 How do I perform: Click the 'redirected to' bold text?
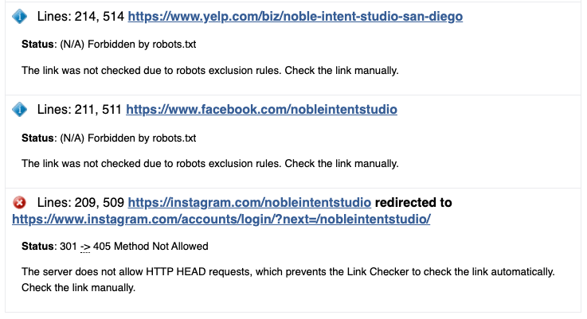(x=413, y=203)
